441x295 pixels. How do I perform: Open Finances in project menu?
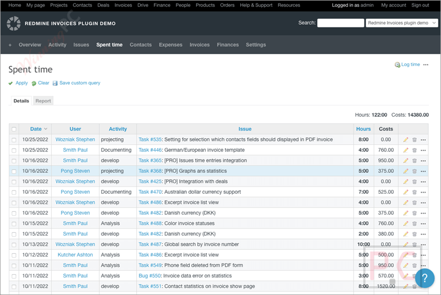pos(228,45)
